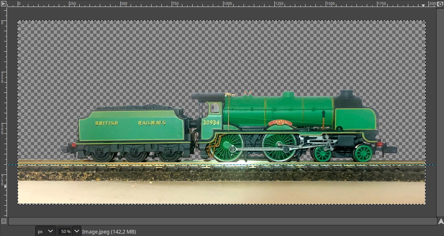Open the image menu triangle button at ruler corner
Image resolution: width=444 pixels, height=236 pixels.
pyautogui.click(x=3, y=3)
